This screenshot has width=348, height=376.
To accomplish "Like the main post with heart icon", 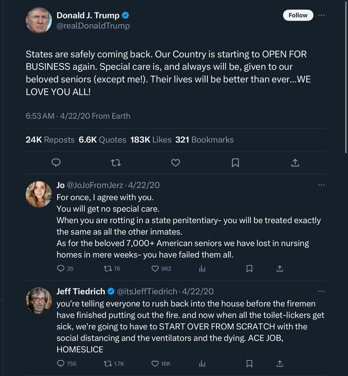I will point(175,162).
